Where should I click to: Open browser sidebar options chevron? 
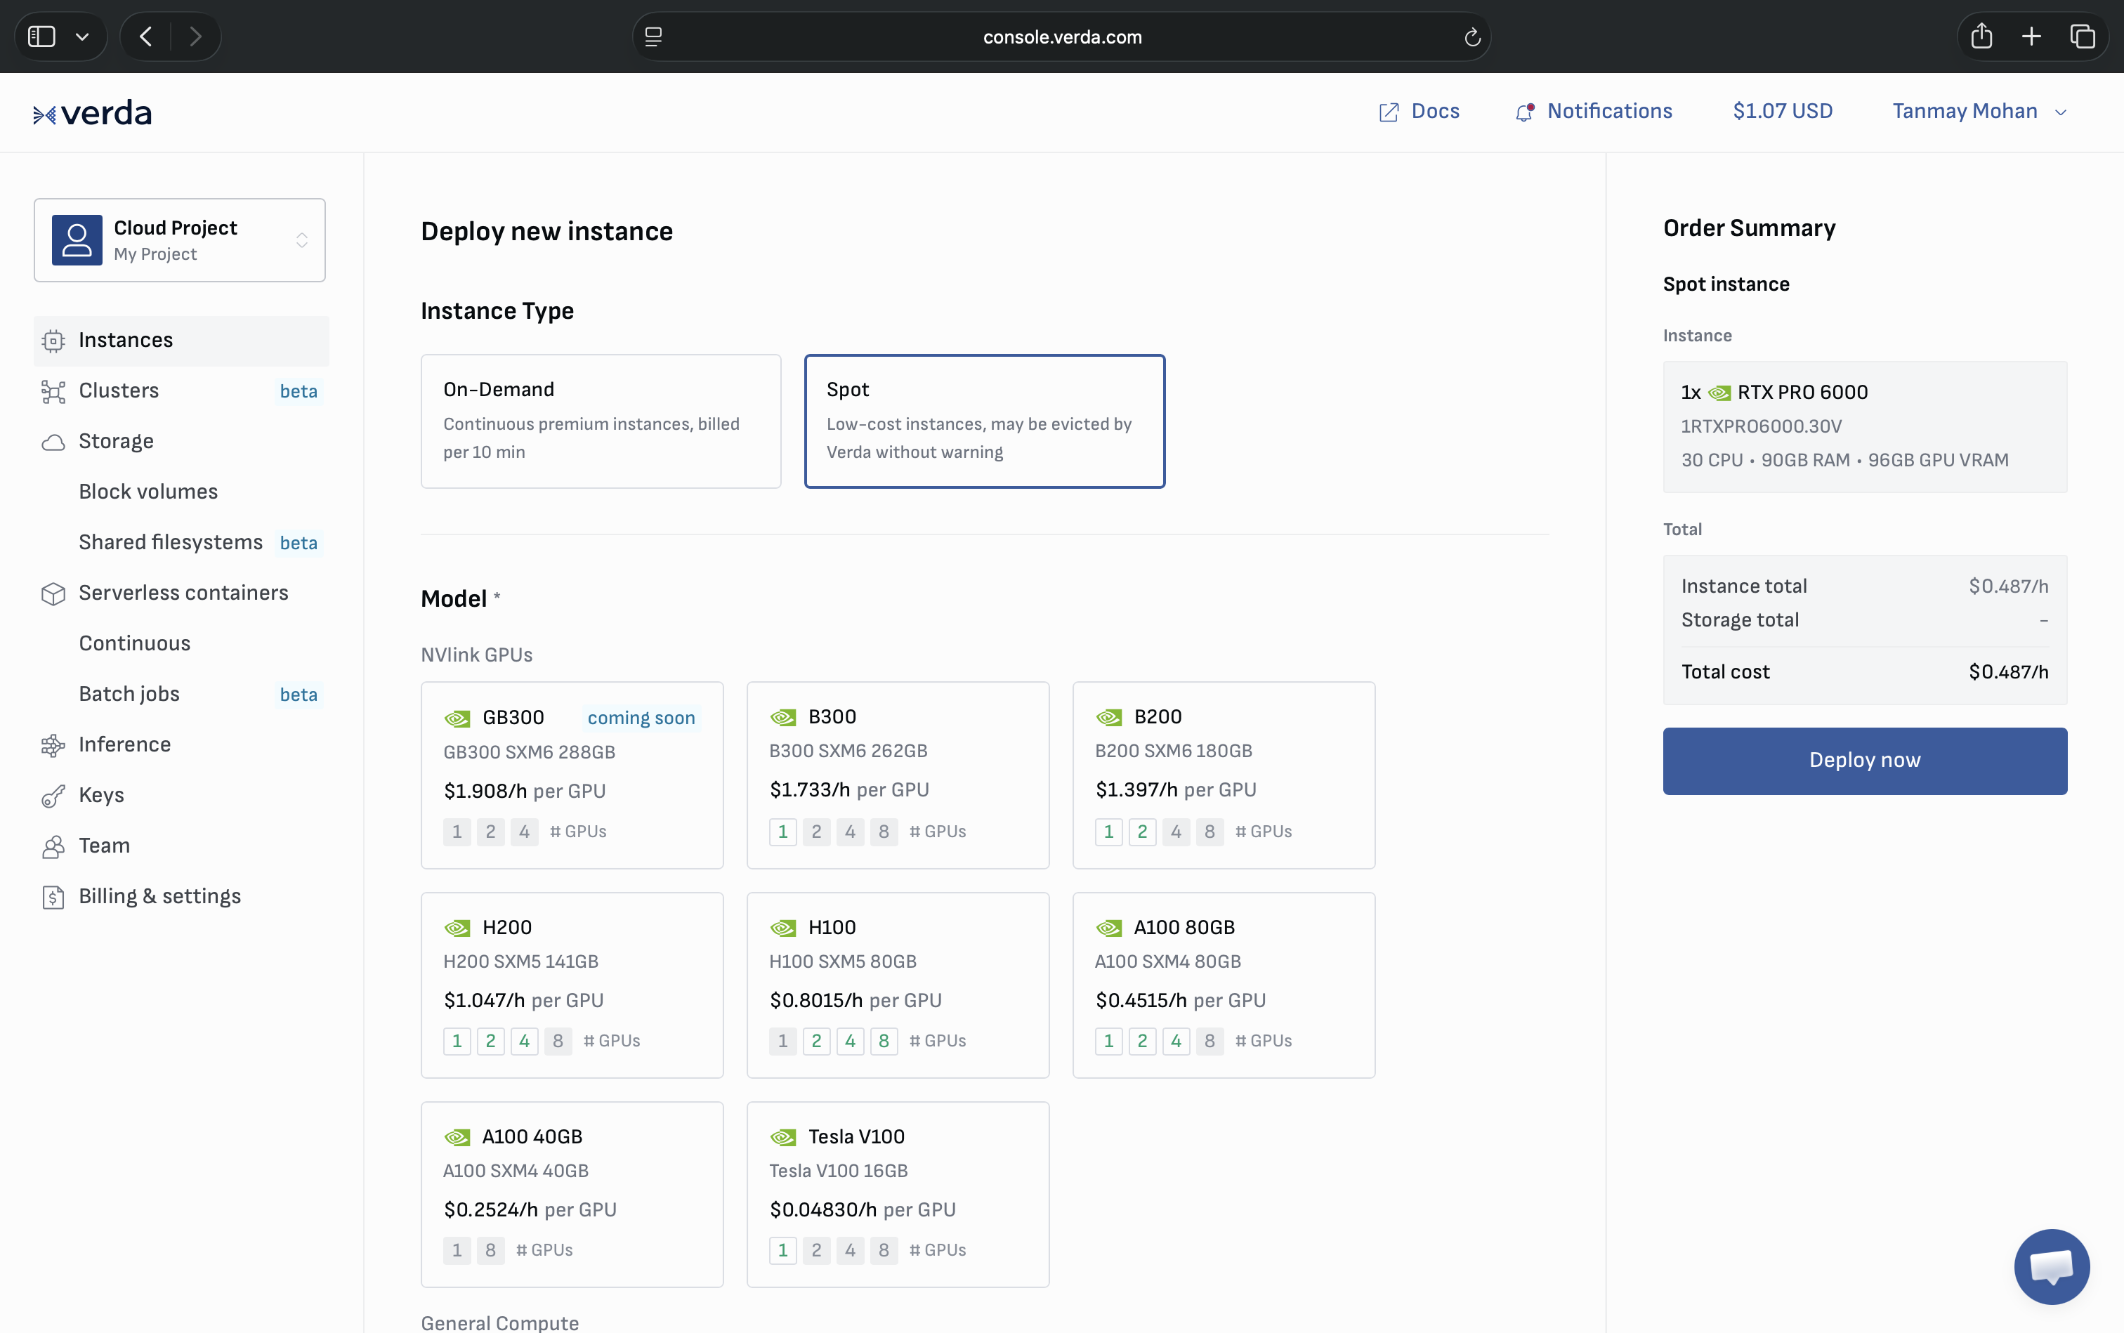point(82,36)
